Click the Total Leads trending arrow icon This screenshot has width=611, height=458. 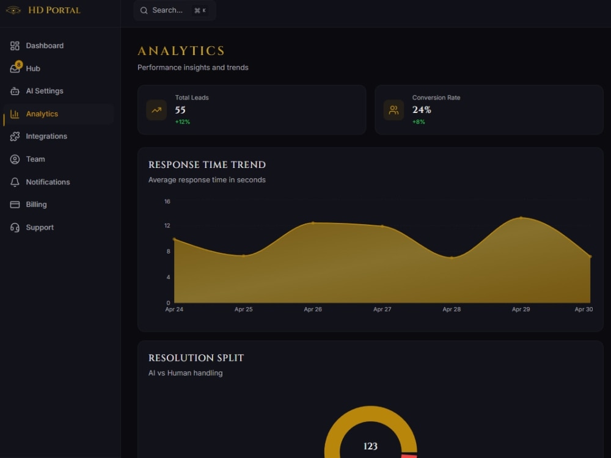coord(156,110)
